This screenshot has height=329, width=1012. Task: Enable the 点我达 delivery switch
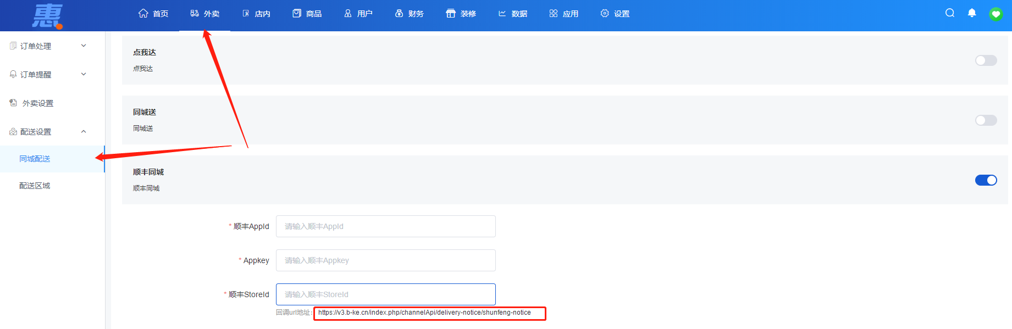(986, 60)
